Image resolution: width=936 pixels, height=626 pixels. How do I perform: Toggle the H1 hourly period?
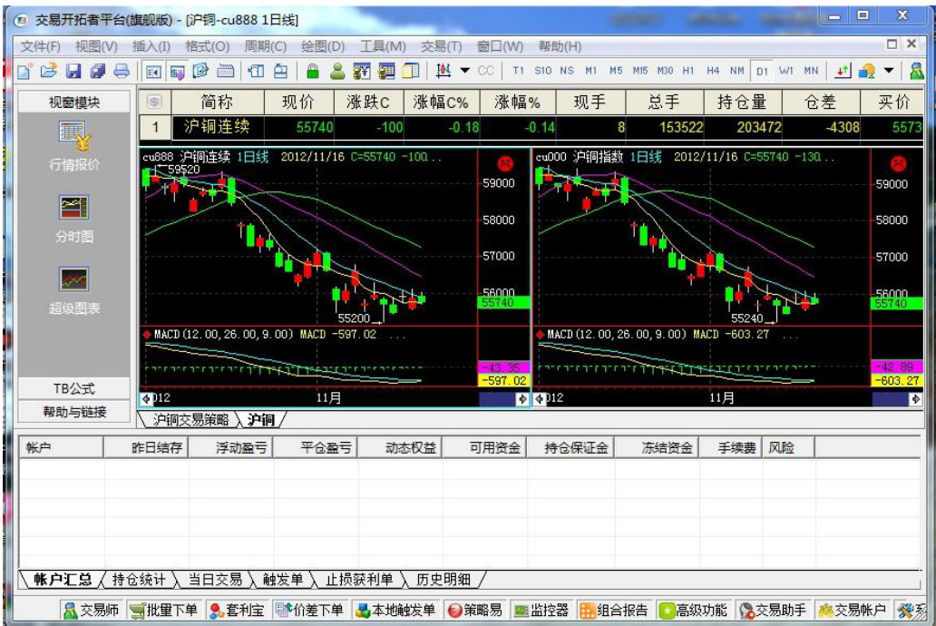coord(688,71)
